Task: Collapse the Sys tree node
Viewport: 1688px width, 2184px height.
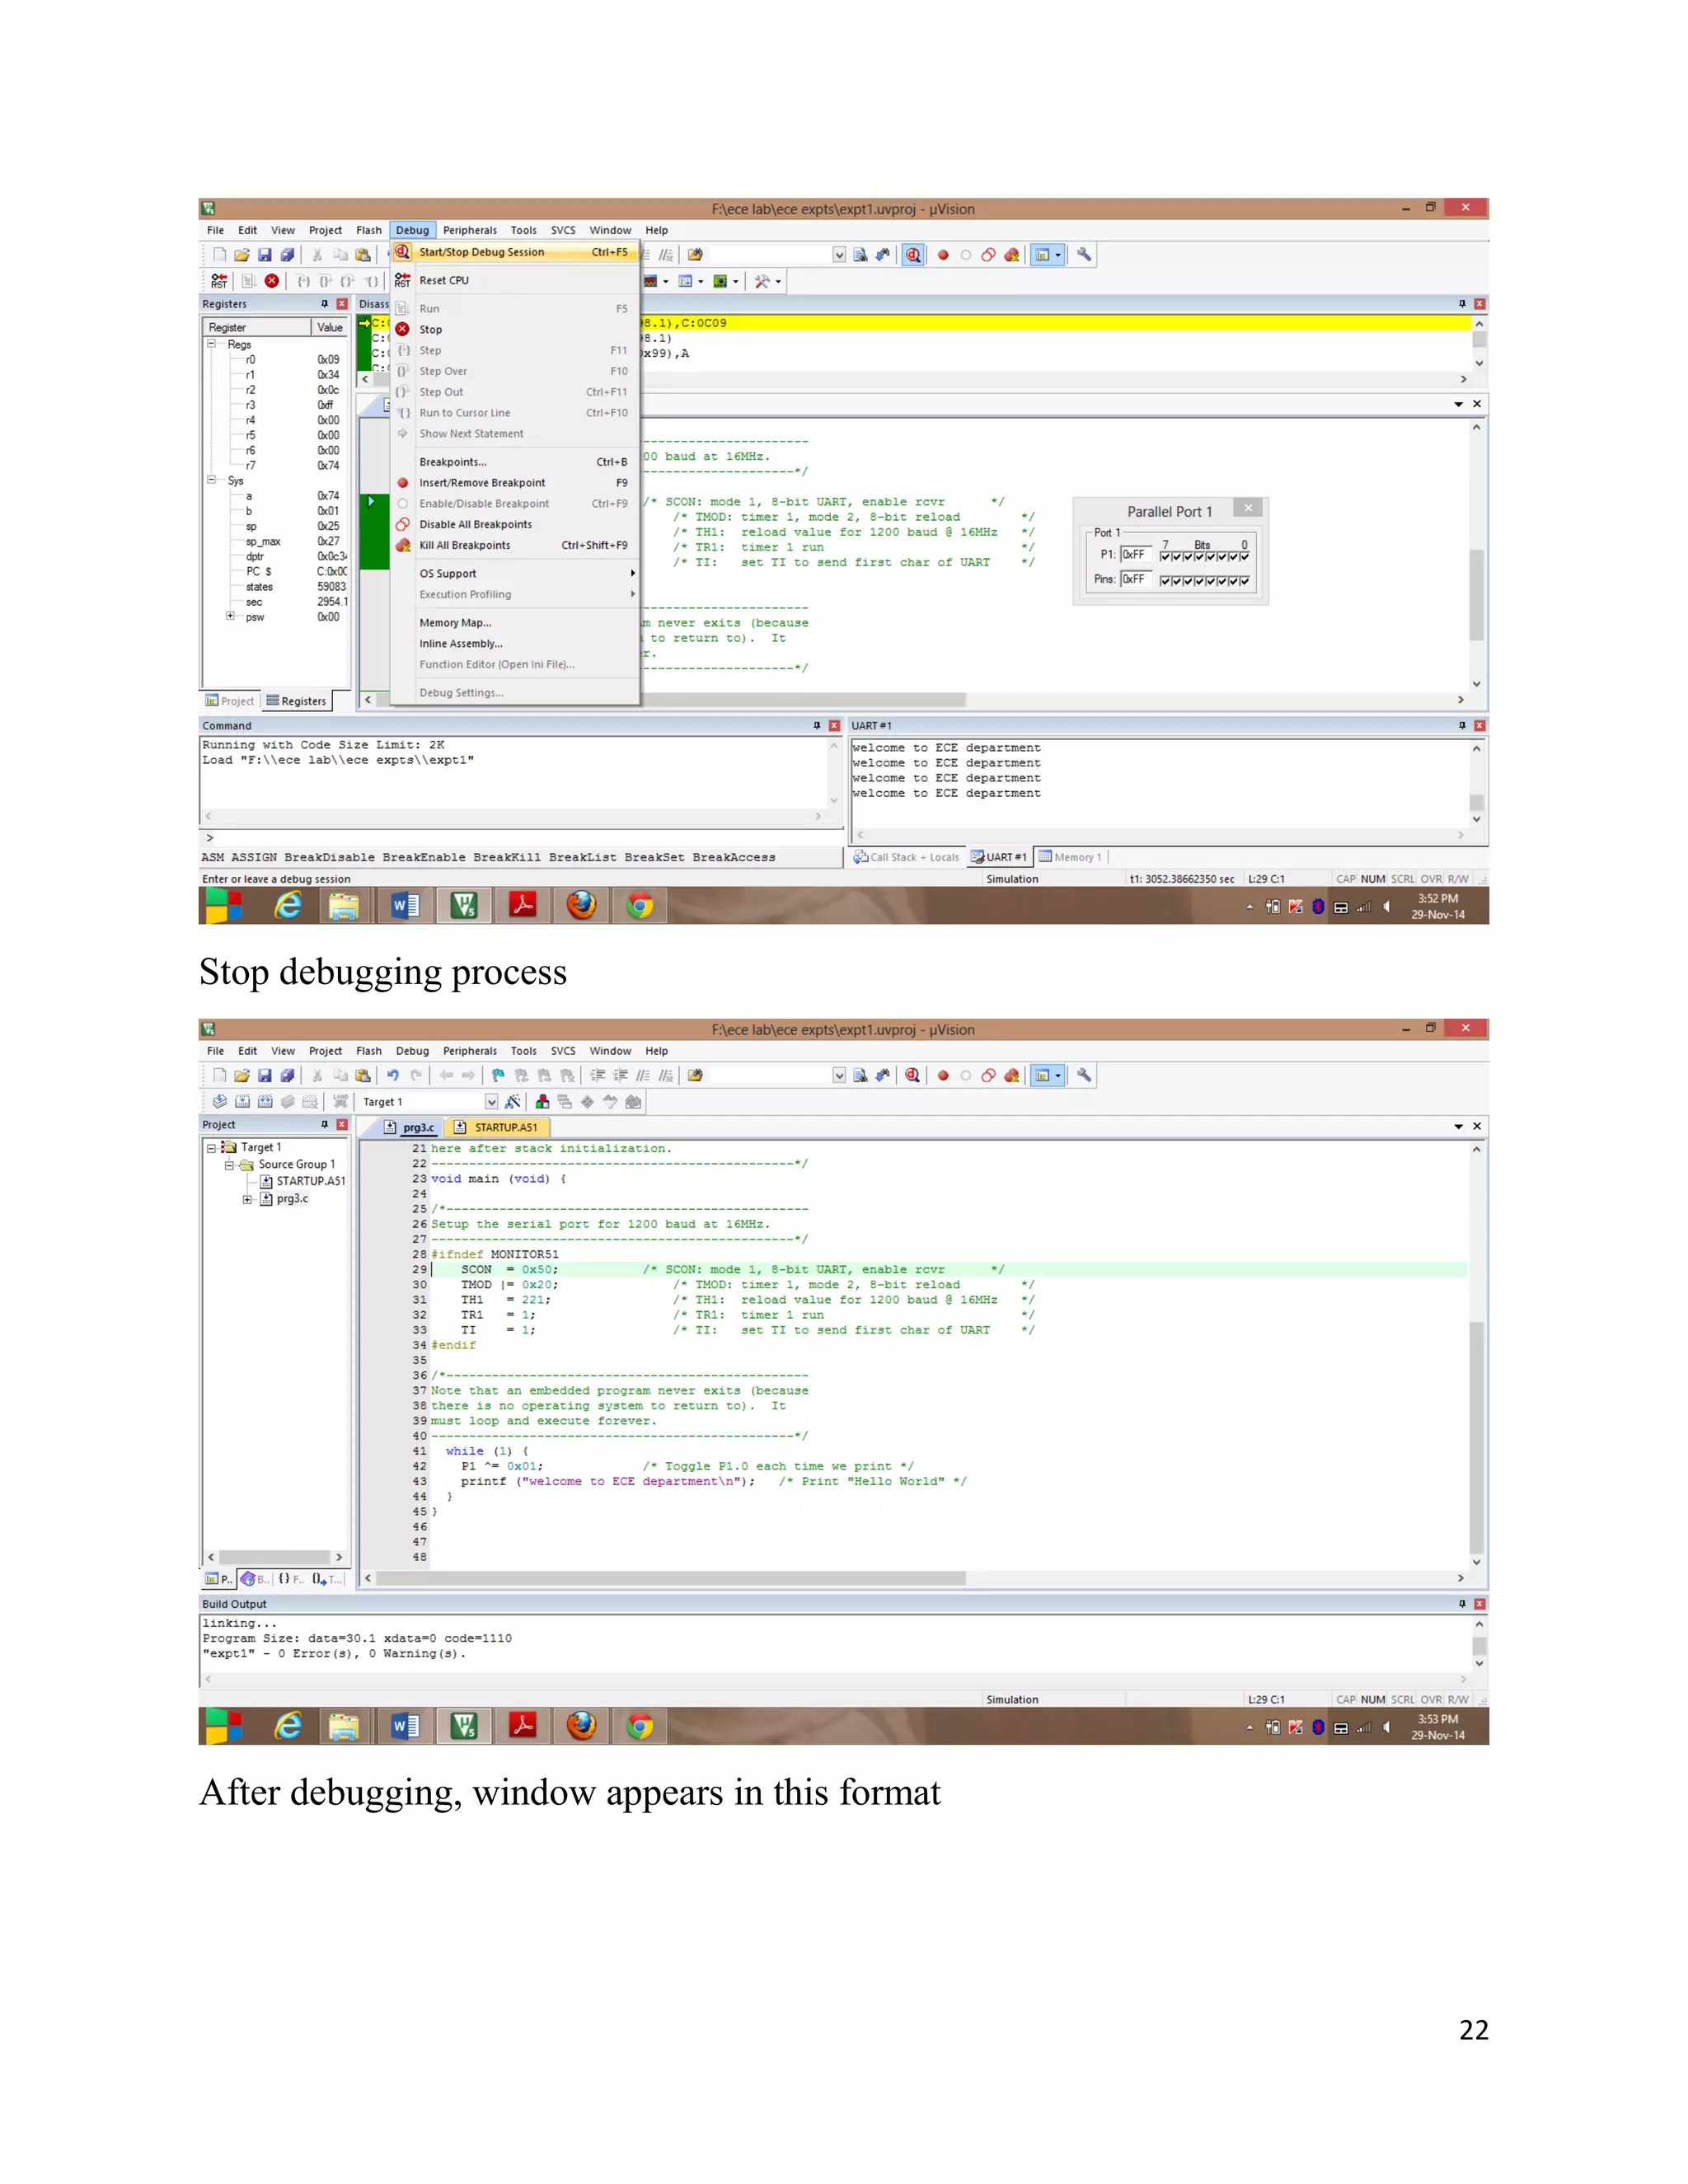Action: [x=211, y=480]
